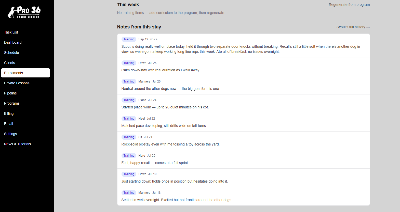The width and height of the screenshot is (400, 212).
Task: Click the 'No training items' message
Action: (171, 13)
